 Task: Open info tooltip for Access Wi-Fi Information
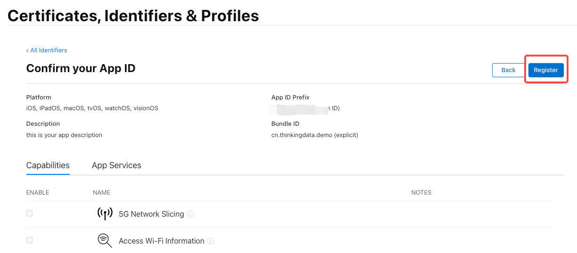[x=211, y=241]
